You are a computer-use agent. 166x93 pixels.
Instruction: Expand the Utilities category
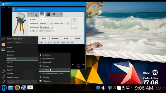click(22, 73)
